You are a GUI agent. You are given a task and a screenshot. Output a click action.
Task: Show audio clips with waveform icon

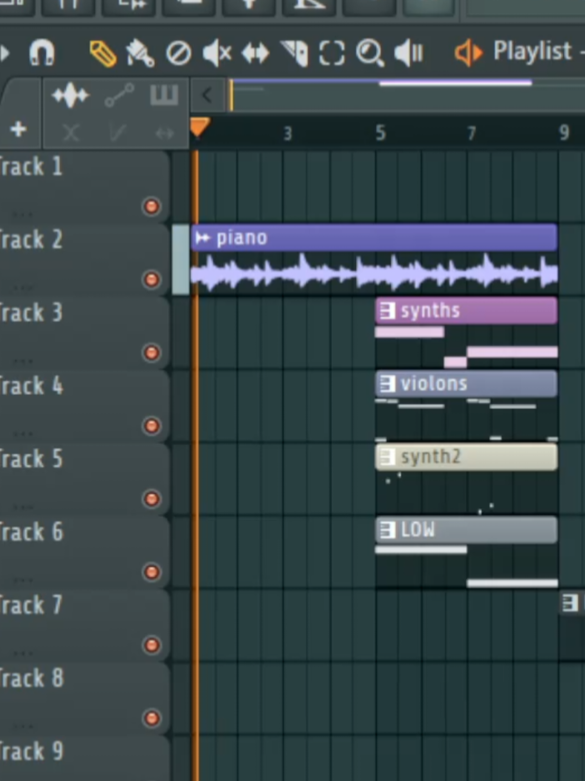coord(70,95)
